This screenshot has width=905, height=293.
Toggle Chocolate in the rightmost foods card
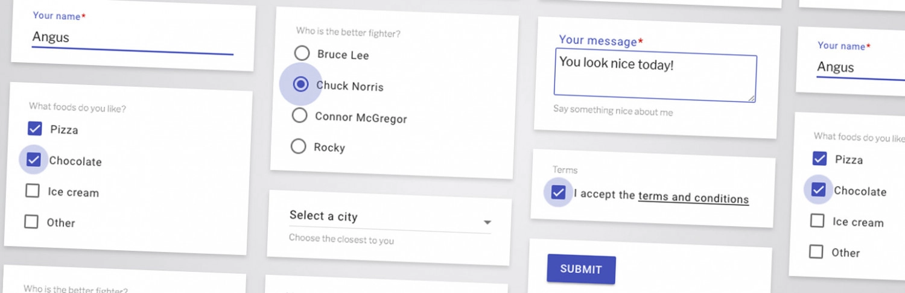coord(818,190)
